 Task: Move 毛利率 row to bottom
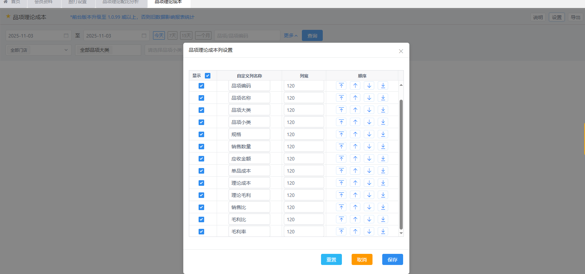pos(383,232)
